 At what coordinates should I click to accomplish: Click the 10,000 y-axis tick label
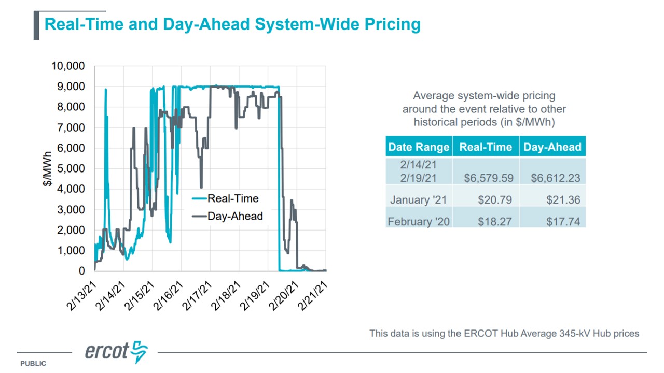click(67, 66)
